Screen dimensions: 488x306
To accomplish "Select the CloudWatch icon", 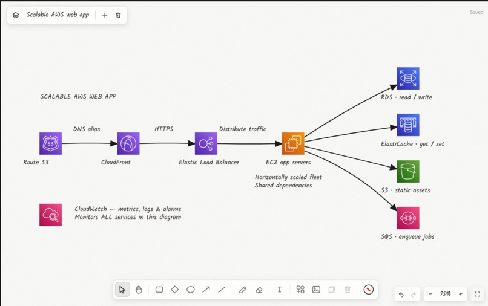I will tap(50, 215).
